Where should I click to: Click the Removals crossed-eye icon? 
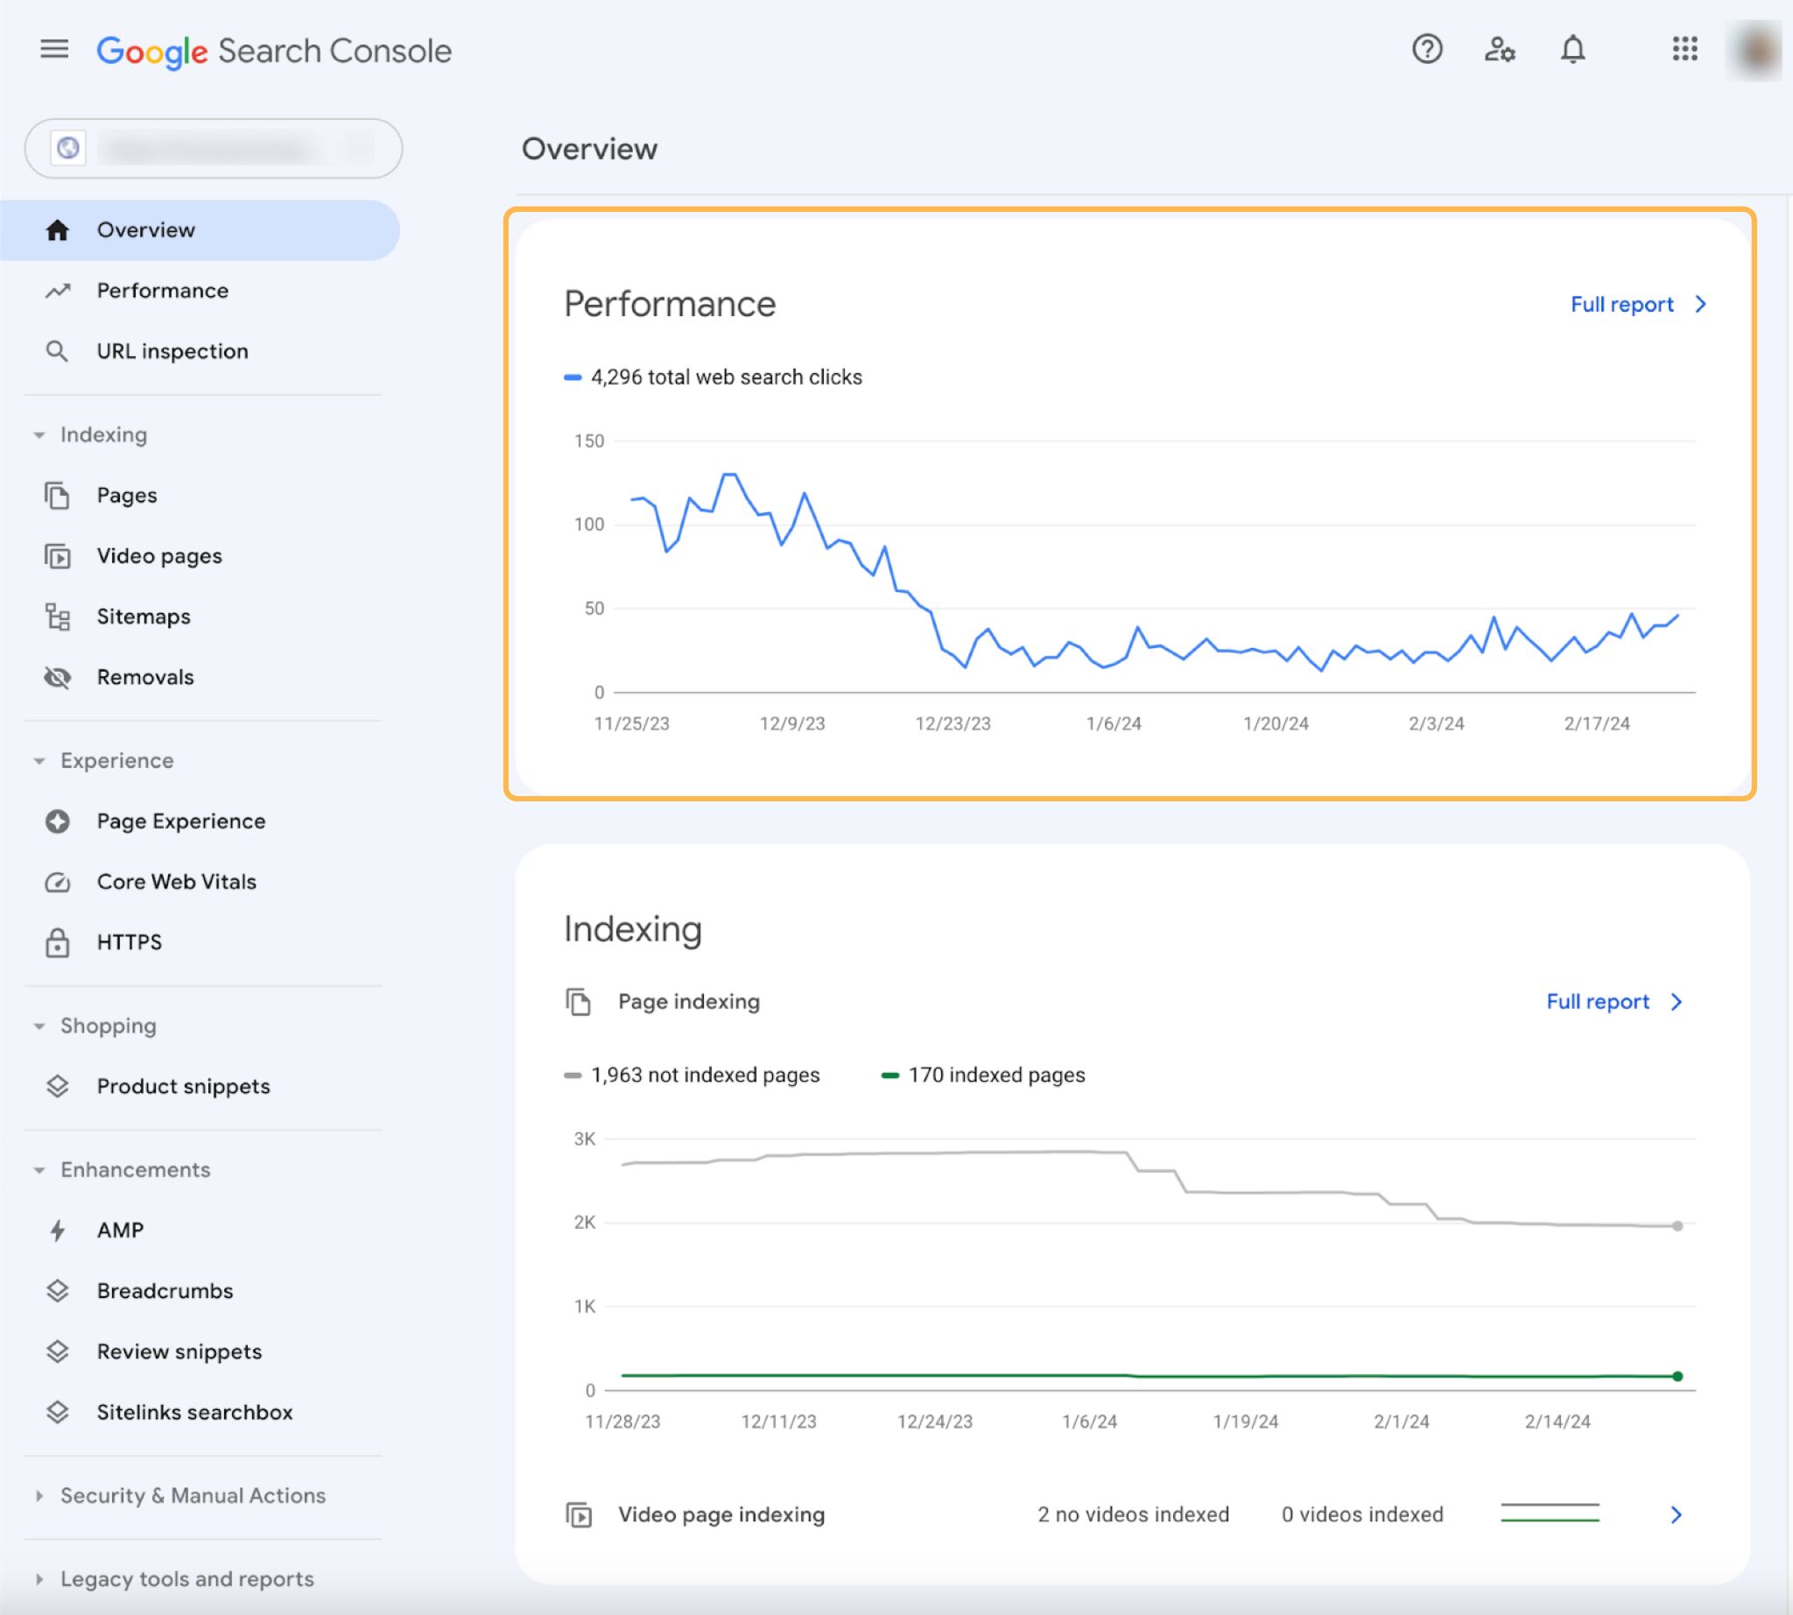57,677
